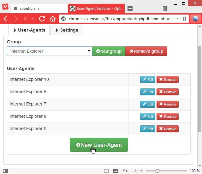Viewport: 202px width, 174px height.
Task: Click the site info globe in address bar
Action: pyautogui.click(x=63, y=19)
